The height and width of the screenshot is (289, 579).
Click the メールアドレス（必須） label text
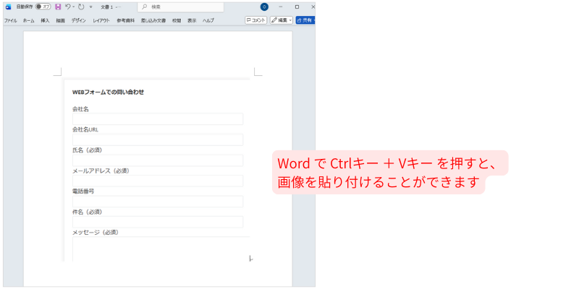(101, 171)
